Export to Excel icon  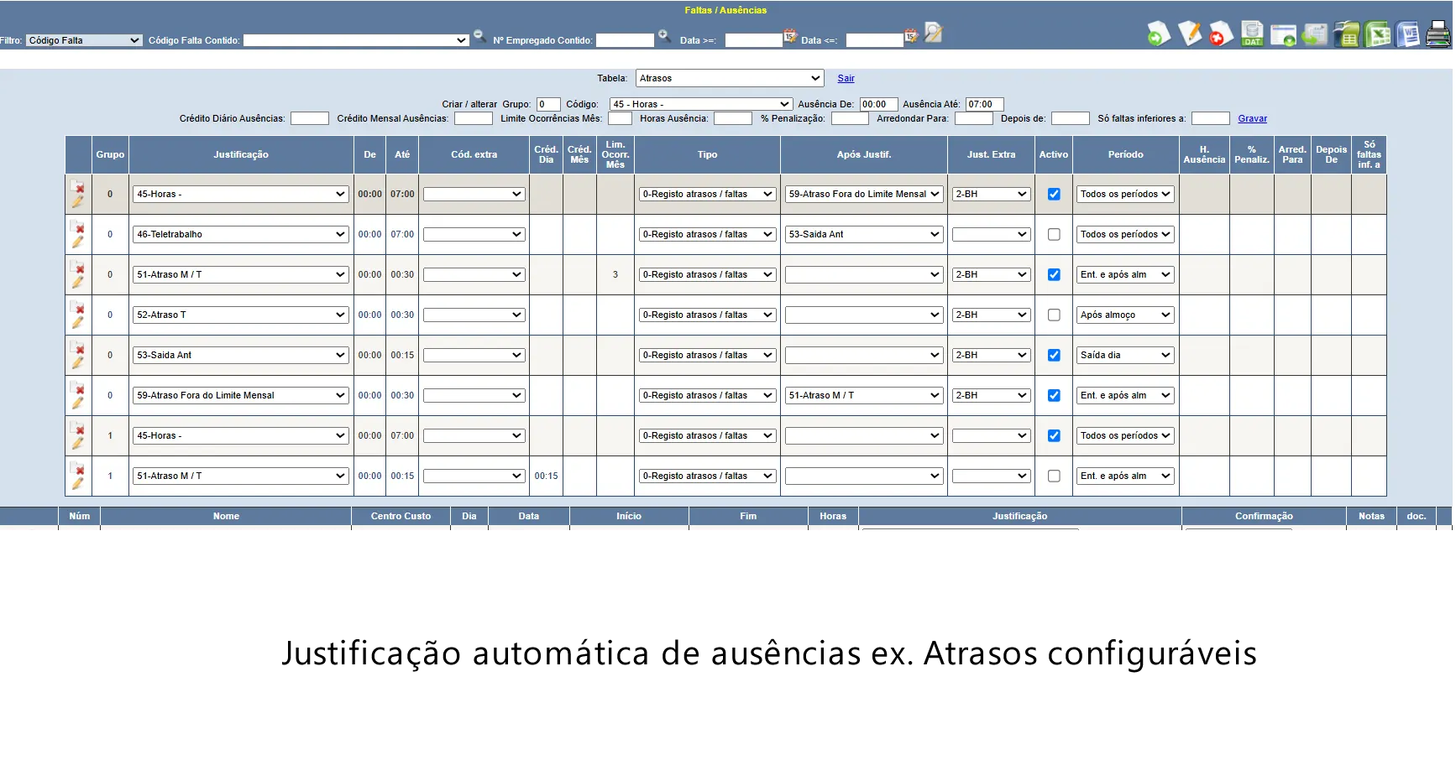[1377, 34]
